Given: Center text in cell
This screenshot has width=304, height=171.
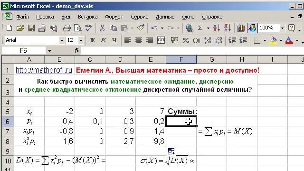Looking at the screenshot, I should click(x=138, y=40).
